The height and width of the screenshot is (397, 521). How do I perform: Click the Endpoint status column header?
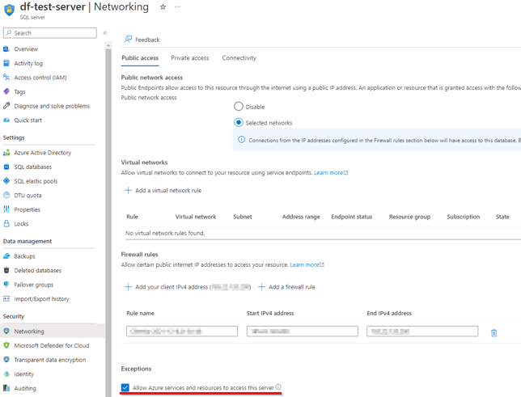point(352,217)
